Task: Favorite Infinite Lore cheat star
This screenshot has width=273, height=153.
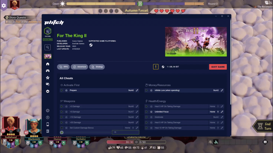Action: point(151,90)
